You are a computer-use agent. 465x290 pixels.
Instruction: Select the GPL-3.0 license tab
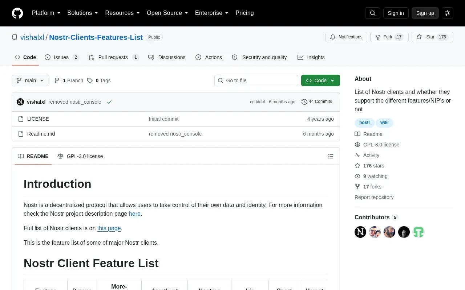coord(80,156)
